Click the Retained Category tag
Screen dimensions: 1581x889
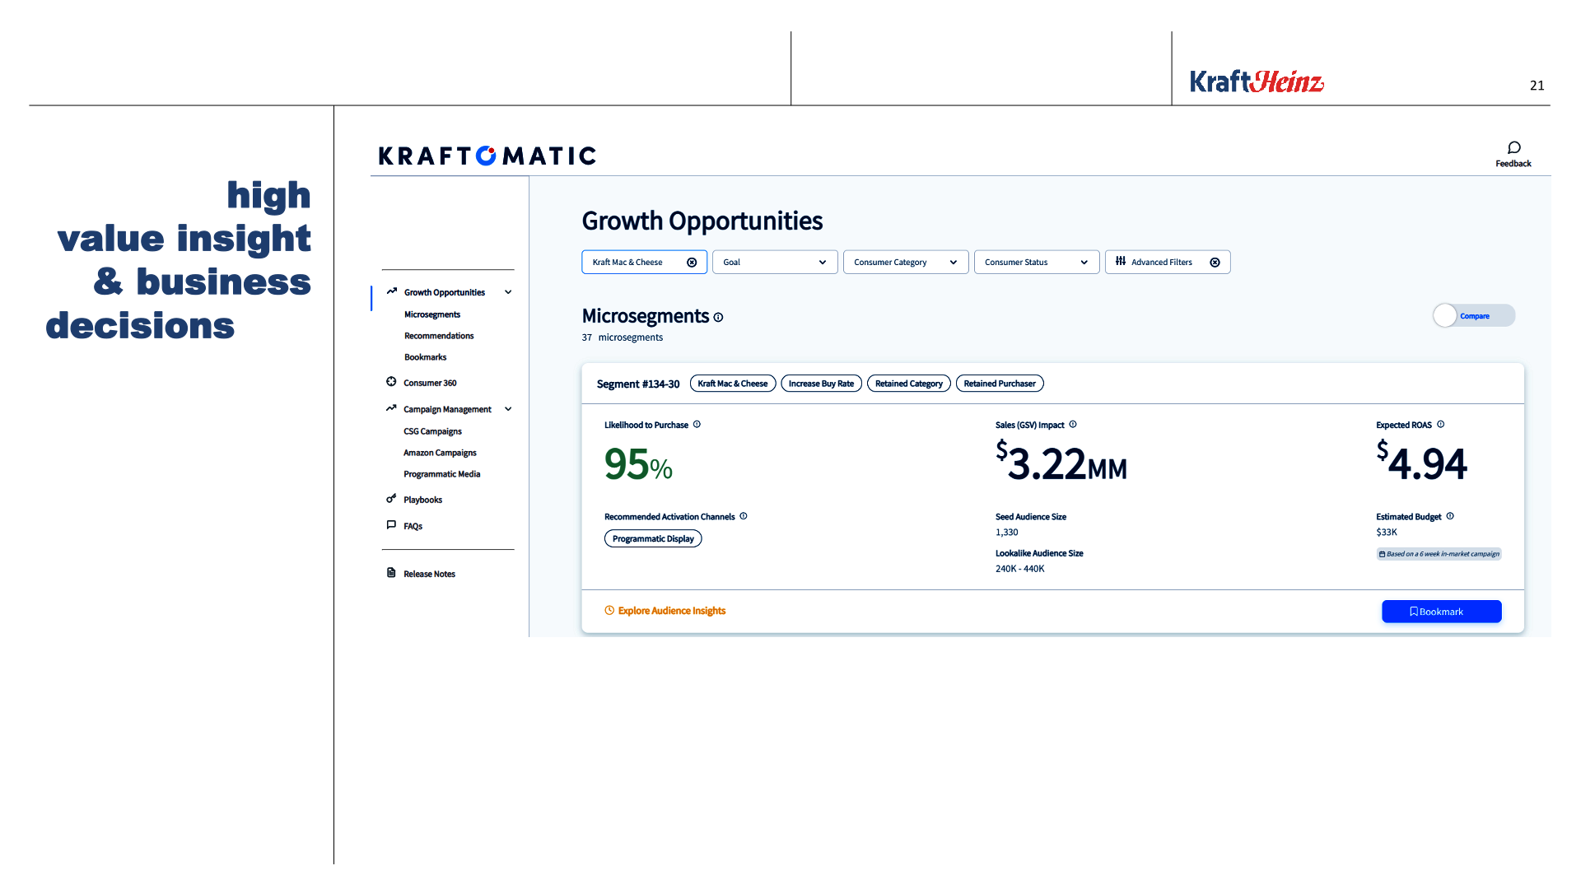[908, 384]
